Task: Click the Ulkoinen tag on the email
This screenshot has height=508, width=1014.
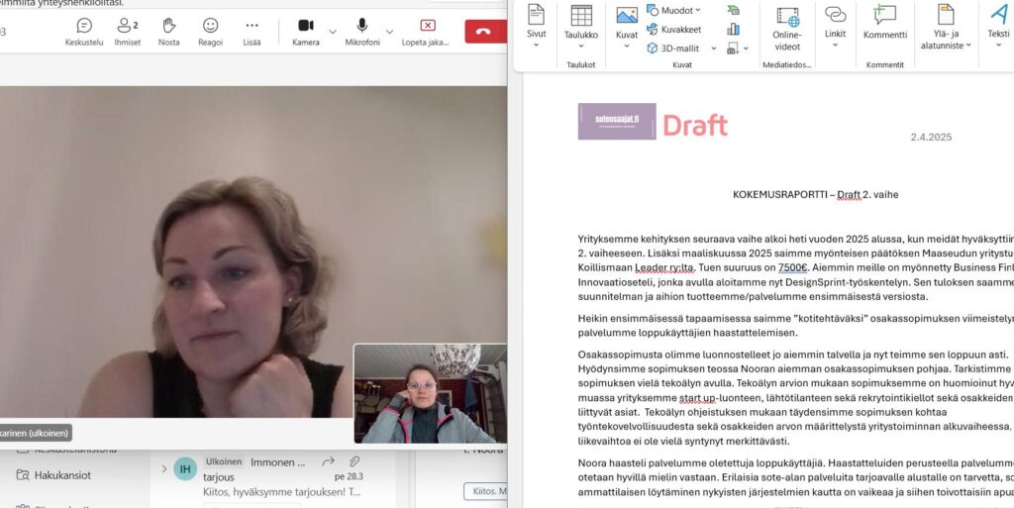Action: [224, 461]
